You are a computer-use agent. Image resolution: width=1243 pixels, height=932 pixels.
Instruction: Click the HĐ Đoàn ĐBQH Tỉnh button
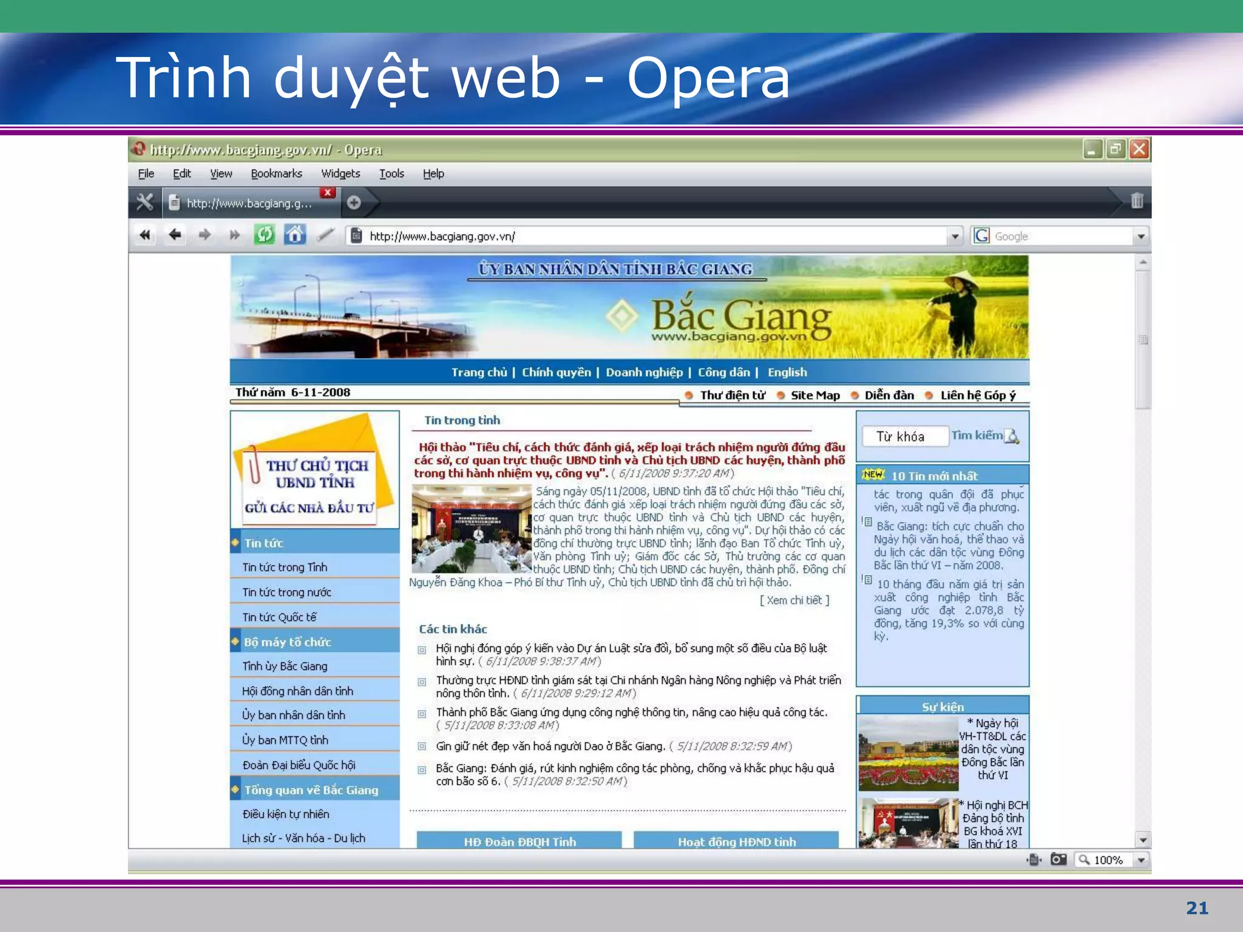click(x=520, y=841)
